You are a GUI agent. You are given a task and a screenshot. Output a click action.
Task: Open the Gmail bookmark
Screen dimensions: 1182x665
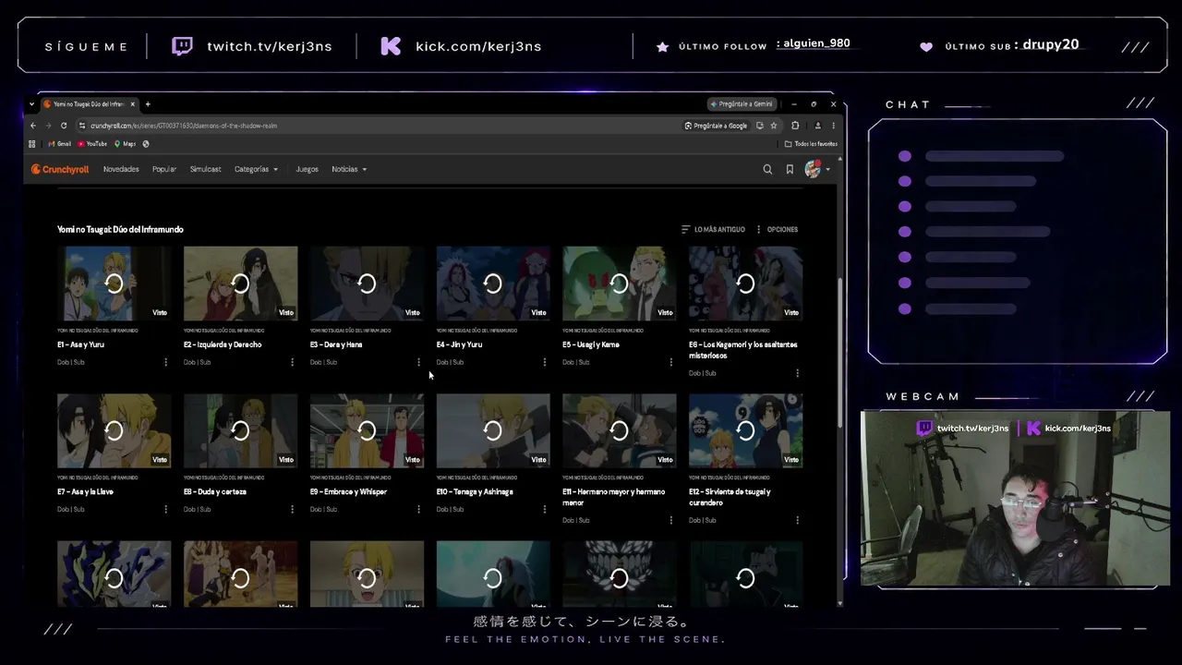coord(60,144)
